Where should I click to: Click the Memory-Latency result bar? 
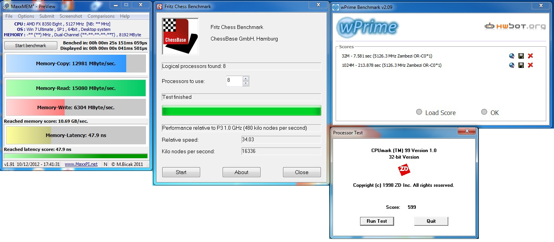click(76, 135)
